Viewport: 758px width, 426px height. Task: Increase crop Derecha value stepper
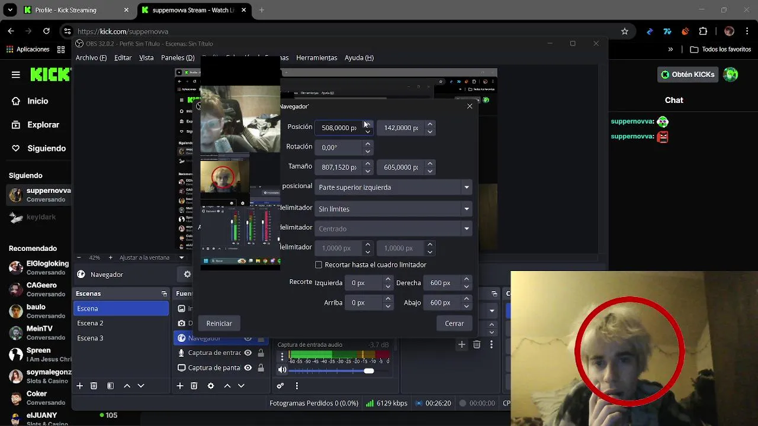467,279
